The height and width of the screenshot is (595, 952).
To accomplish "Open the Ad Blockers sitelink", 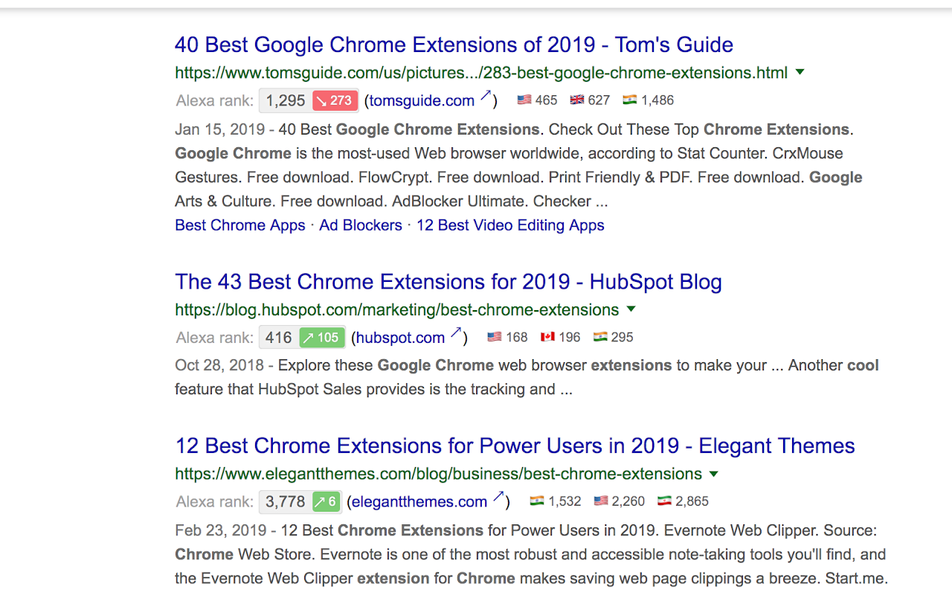I will click(x=361, y=225).
